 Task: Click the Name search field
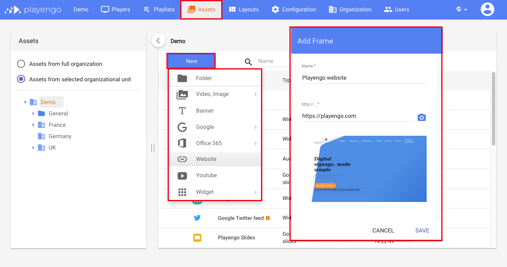(x=273, y=61)
